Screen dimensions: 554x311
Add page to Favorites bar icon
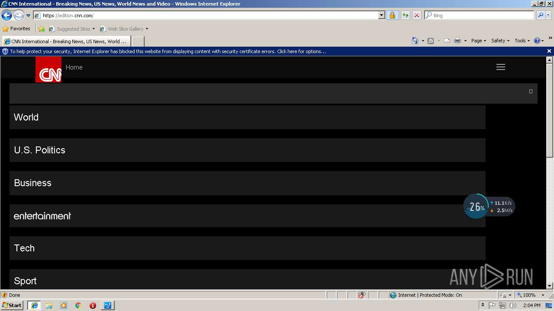coord(42,29)
